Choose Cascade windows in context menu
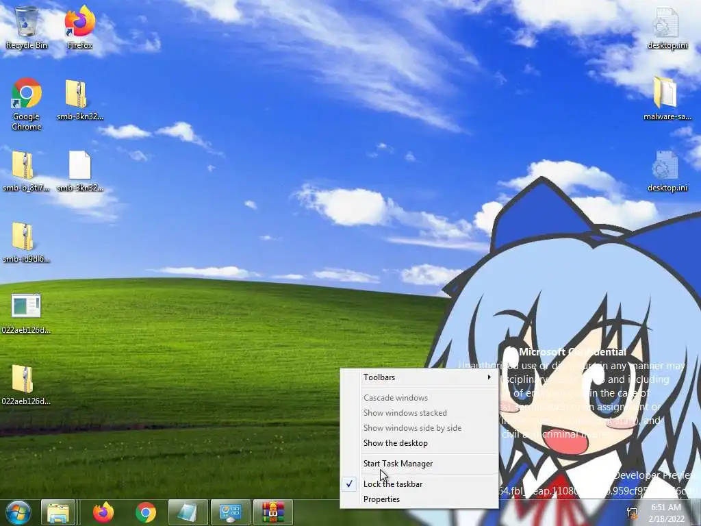 [420, 398]
